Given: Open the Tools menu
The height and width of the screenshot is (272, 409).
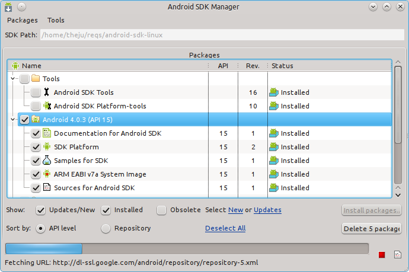Looking at the screenshot, I should click(x=56, y=20).
